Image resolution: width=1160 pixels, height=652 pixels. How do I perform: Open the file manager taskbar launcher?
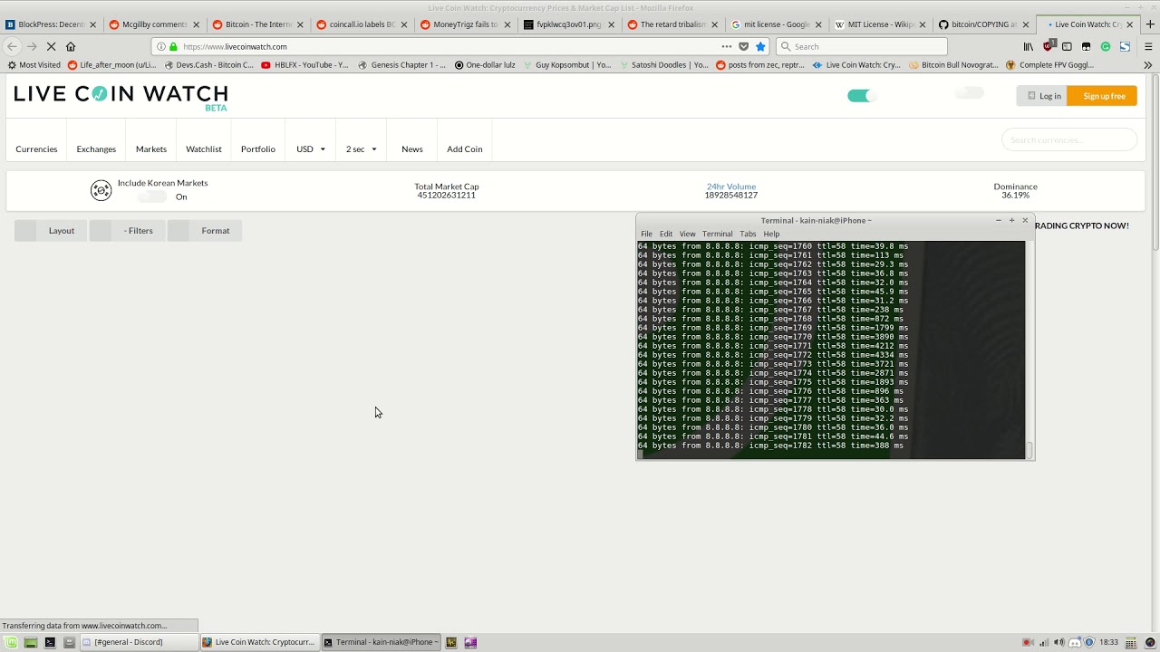(69, 642)
